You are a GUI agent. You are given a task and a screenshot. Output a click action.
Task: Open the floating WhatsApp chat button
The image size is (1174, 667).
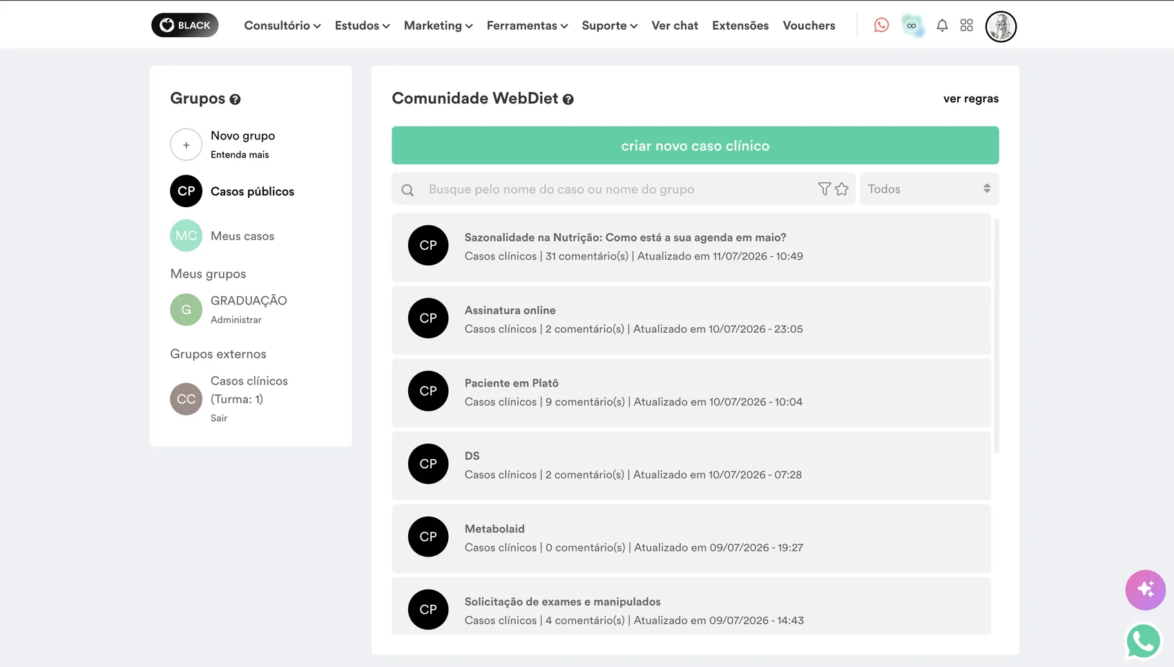(x=1144, y=641)
